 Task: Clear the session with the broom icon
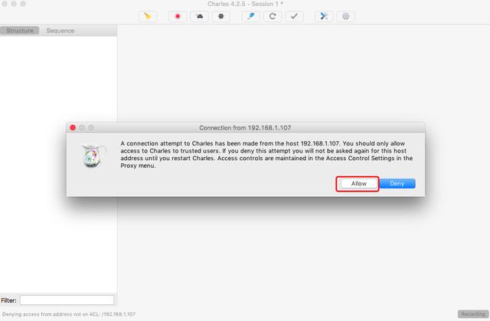point(148,16)
